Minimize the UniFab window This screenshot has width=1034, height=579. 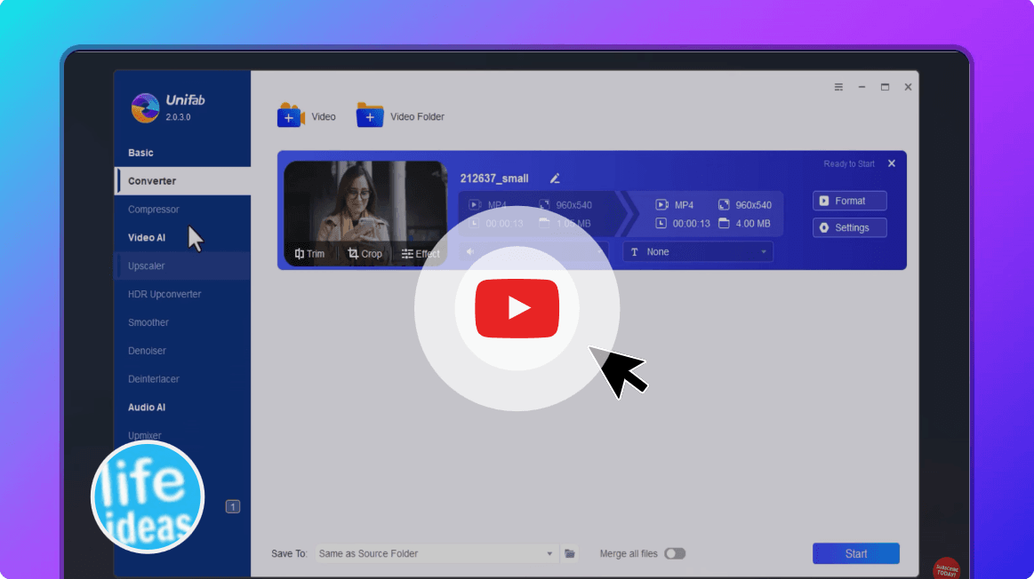(x=862, y=87)
